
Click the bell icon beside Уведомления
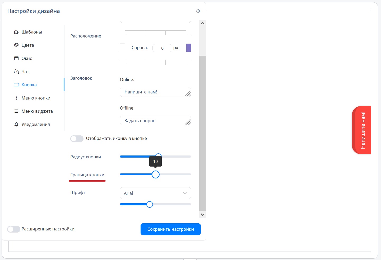click(x=16, y=124)
